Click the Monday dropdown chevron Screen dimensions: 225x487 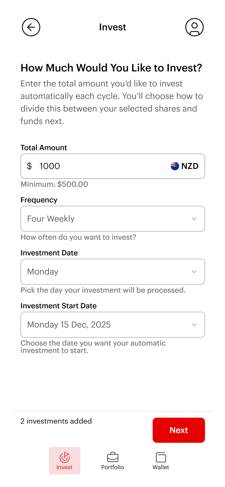click(194, 272)
